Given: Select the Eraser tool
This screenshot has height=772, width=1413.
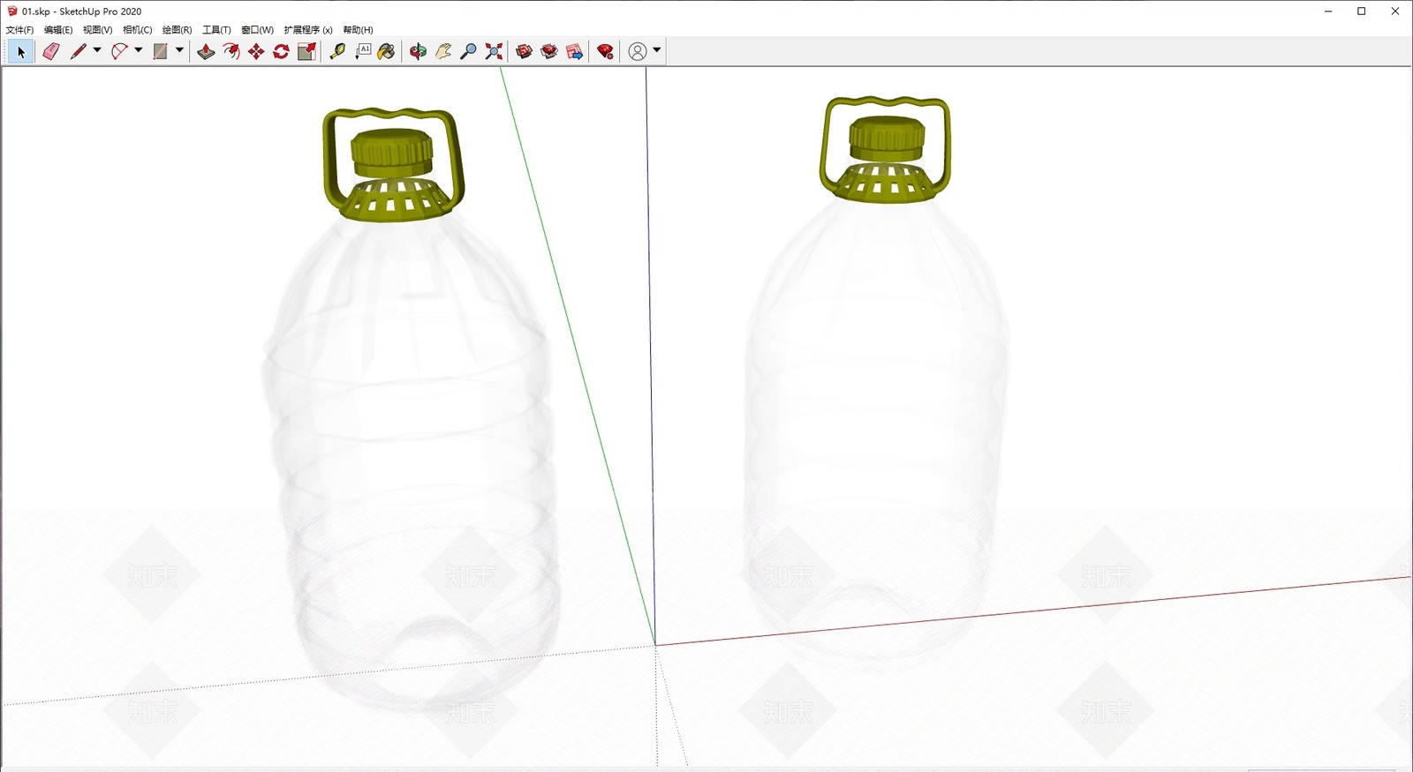Looking at the screenshot, I should pos(51,52).
